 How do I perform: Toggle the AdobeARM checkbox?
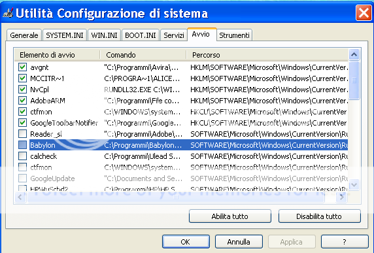point(22,101)
